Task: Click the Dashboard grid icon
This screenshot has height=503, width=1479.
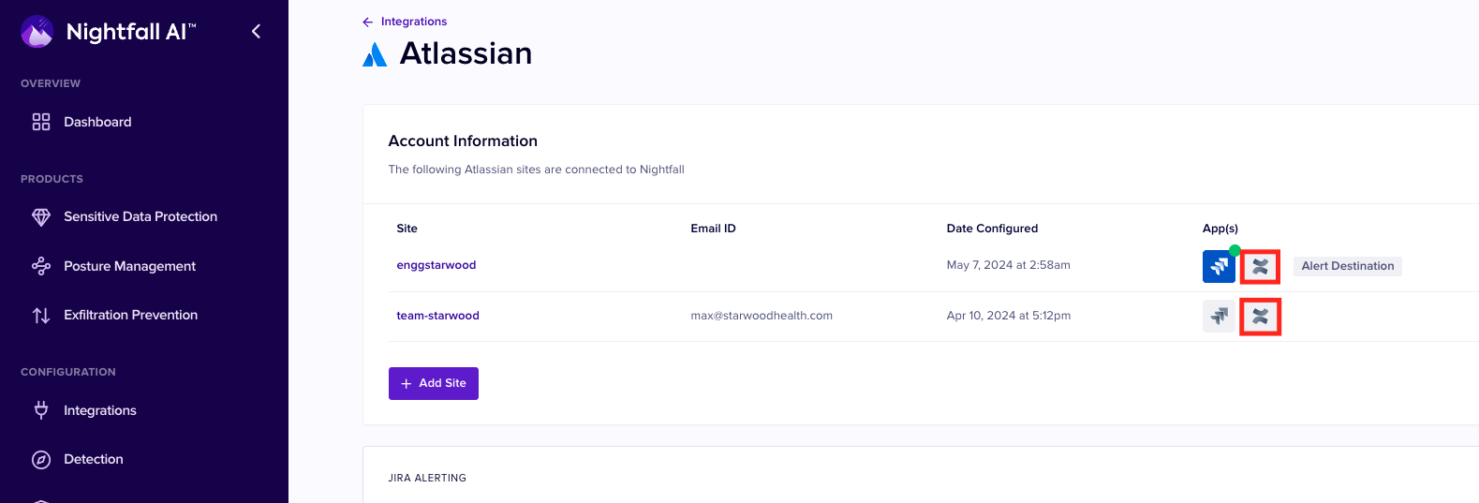Action: [41, 122]
